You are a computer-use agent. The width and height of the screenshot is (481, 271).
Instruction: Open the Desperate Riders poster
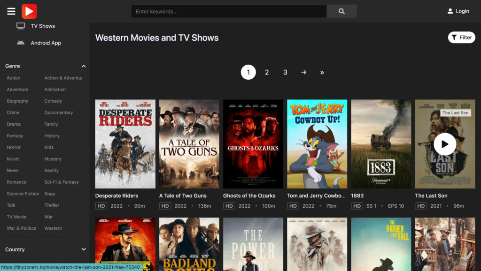[125, 144]
